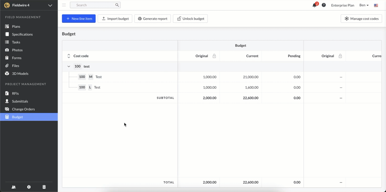The height and width of the screenshot is (192, 386).
Task: Collapse the 100 test cost code group
Action: (x=69, y=66)
